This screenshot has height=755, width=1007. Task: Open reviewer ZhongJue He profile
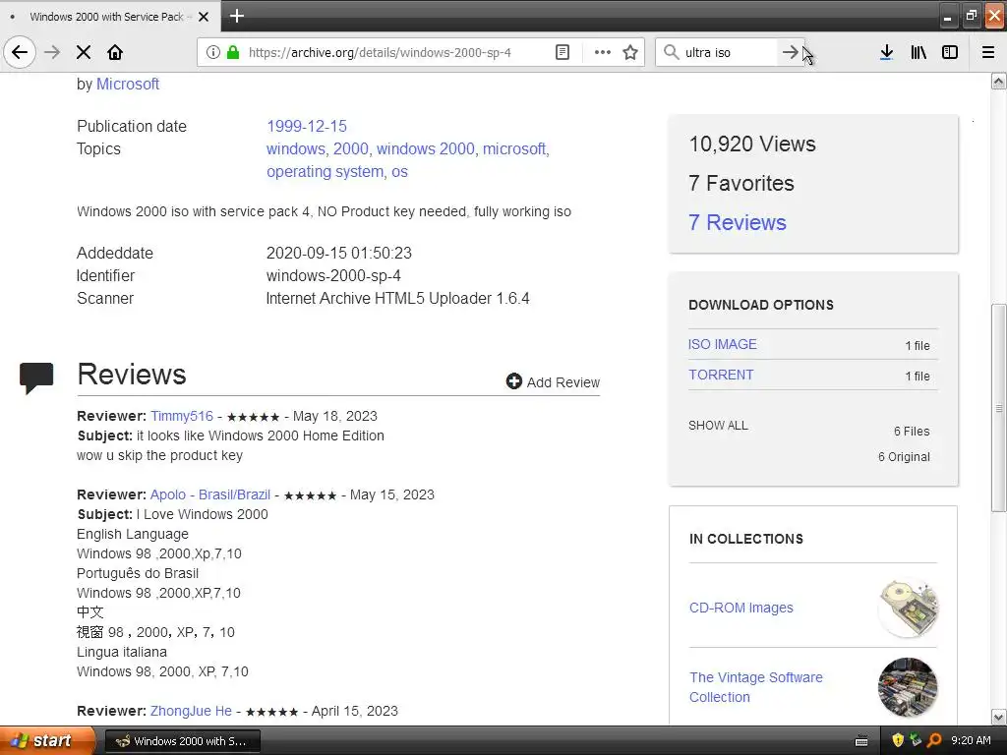click(191, 712)
